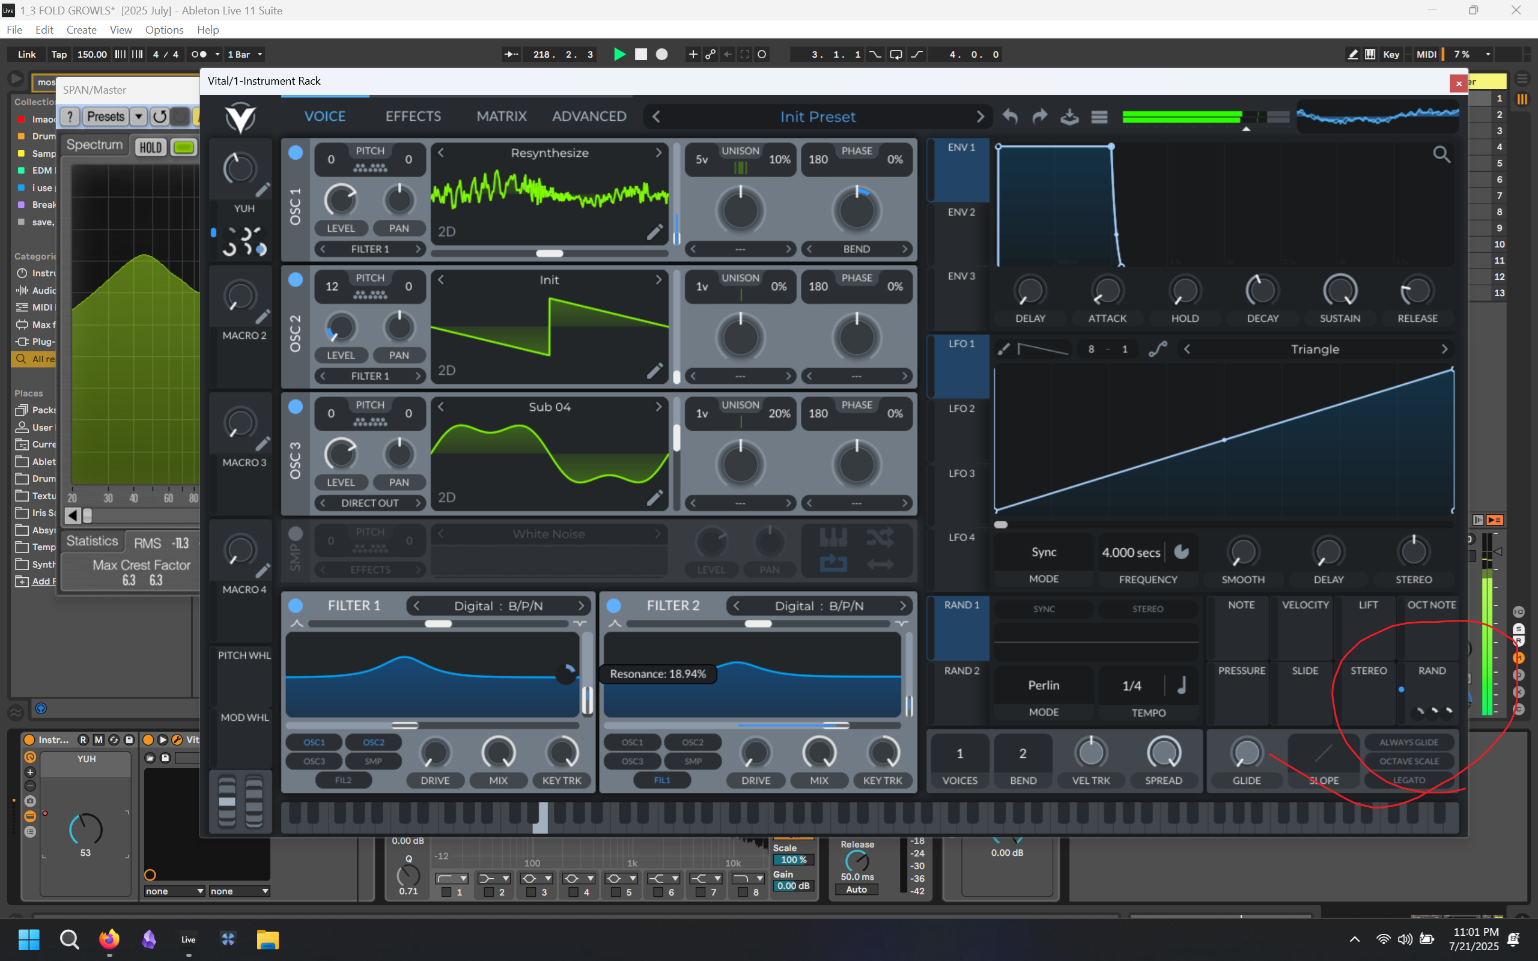
Task: Click the Link button
Action: coord(26,55)
